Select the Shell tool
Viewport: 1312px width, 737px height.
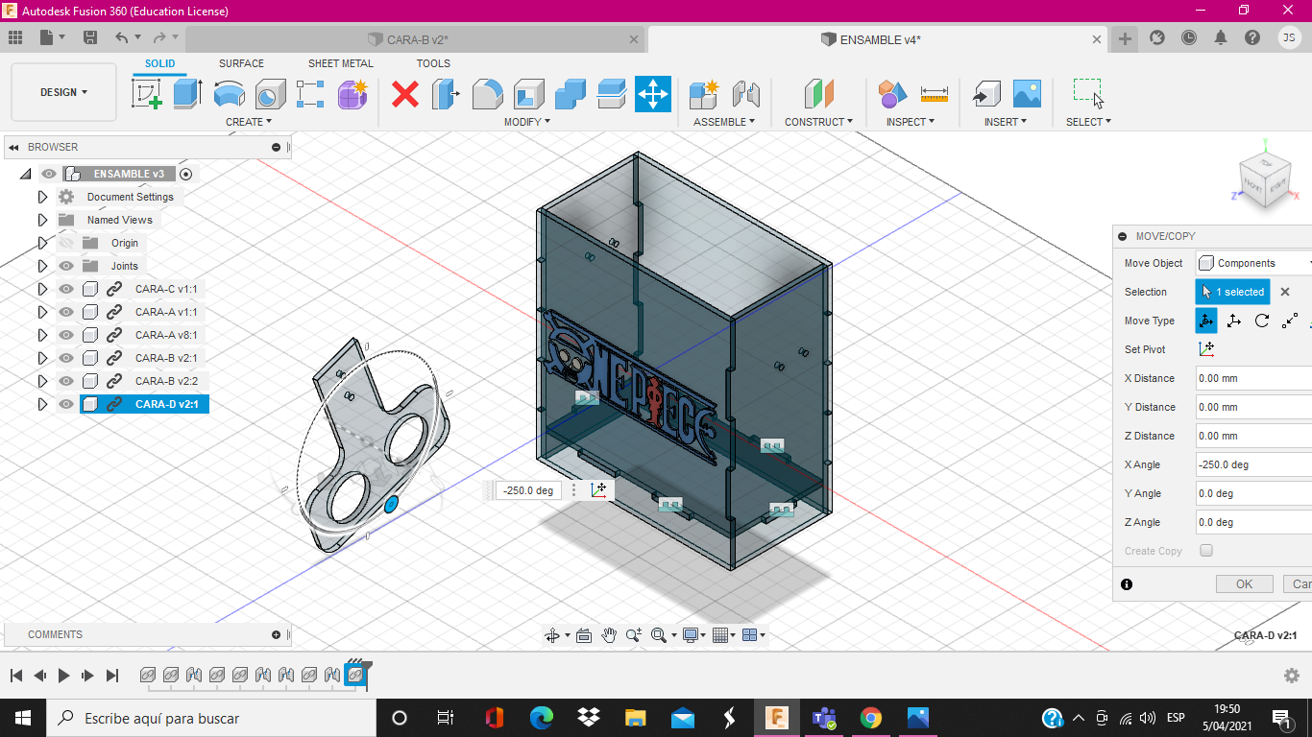pyautogui.click(x=528, y=94)
